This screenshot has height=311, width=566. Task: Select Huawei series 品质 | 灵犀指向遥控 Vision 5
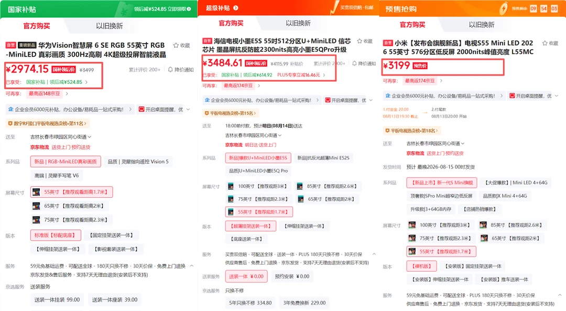click(138, 162)
